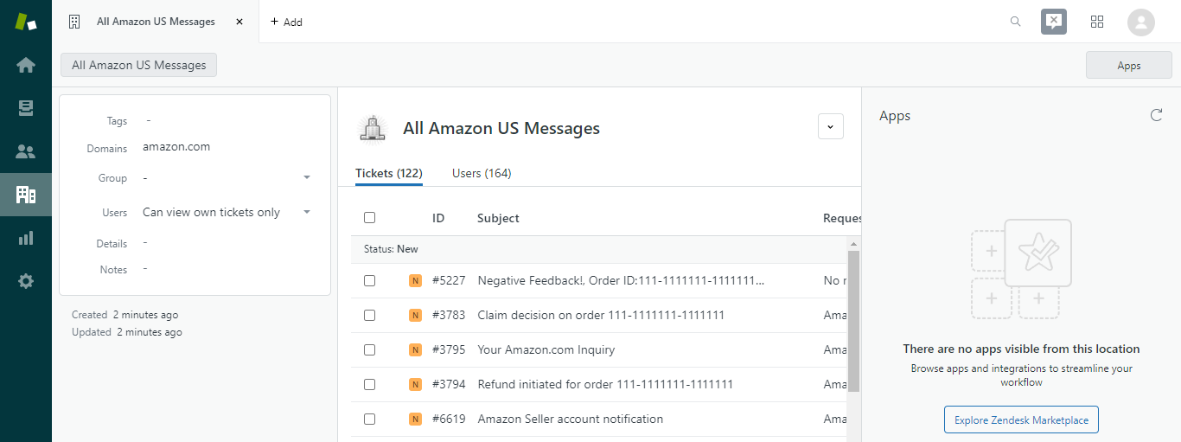Click ticket ID #3783
The image size is (1181, 442).
pyautogui.click(x=449, y=315)
